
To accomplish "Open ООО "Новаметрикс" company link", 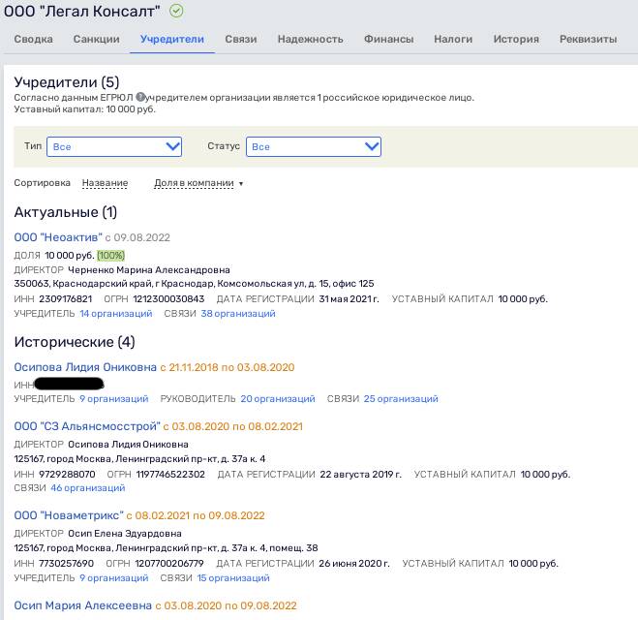I will 69,515.
